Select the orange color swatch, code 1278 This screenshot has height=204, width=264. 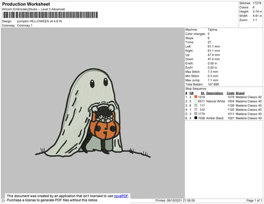(196, 97)
